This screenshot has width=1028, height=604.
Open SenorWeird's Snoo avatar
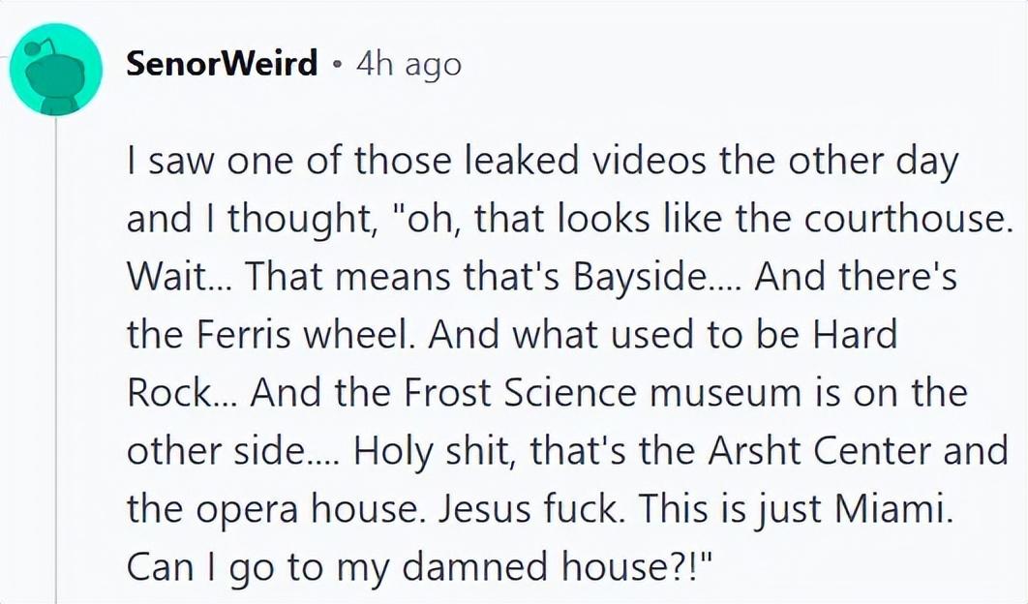coord(55,69)
